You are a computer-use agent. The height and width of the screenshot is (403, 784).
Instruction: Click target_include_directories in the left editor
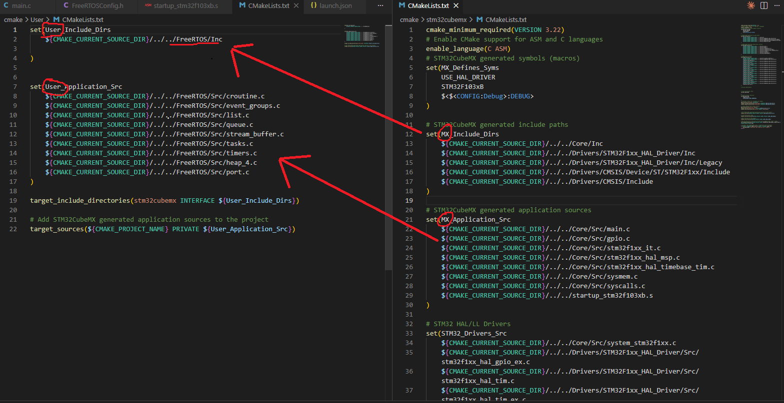[x=80, y=201]
